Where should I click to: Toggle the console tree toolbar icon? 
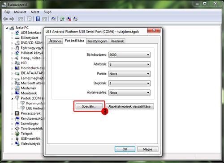21,19
